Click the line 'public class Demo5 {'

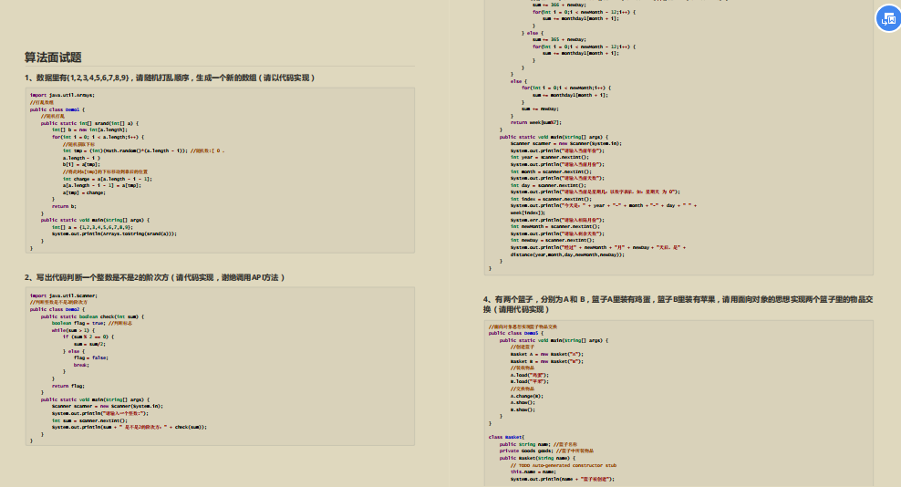click(515, 333)
